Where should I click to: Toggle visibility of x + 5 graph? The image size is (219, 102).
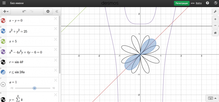(x=3, y=41)
